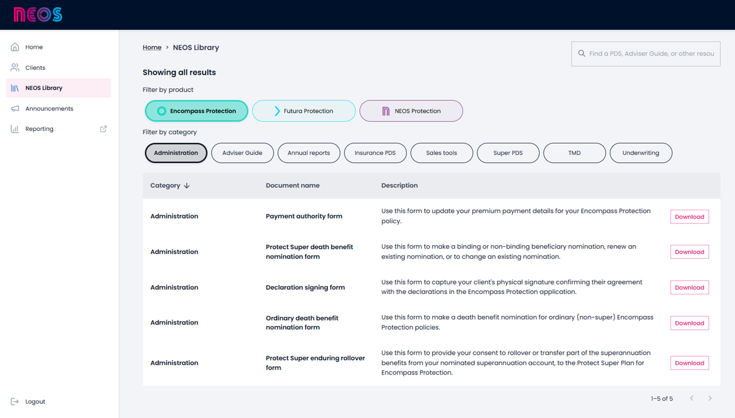Click the Home house icon in sidebar

15,47
